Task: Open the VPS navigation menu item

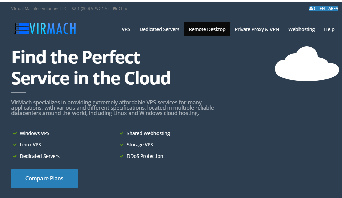Action: (x=126, y=29)
